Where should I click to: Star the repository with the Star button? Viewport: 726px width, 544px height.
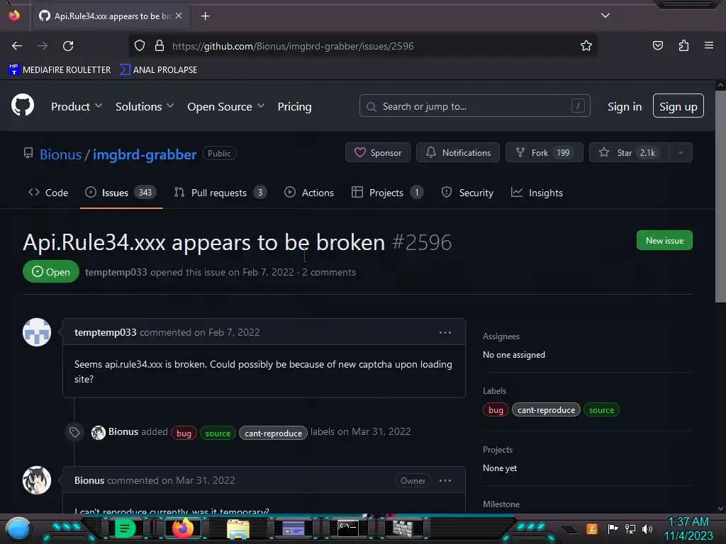click(x=629, y=153)
